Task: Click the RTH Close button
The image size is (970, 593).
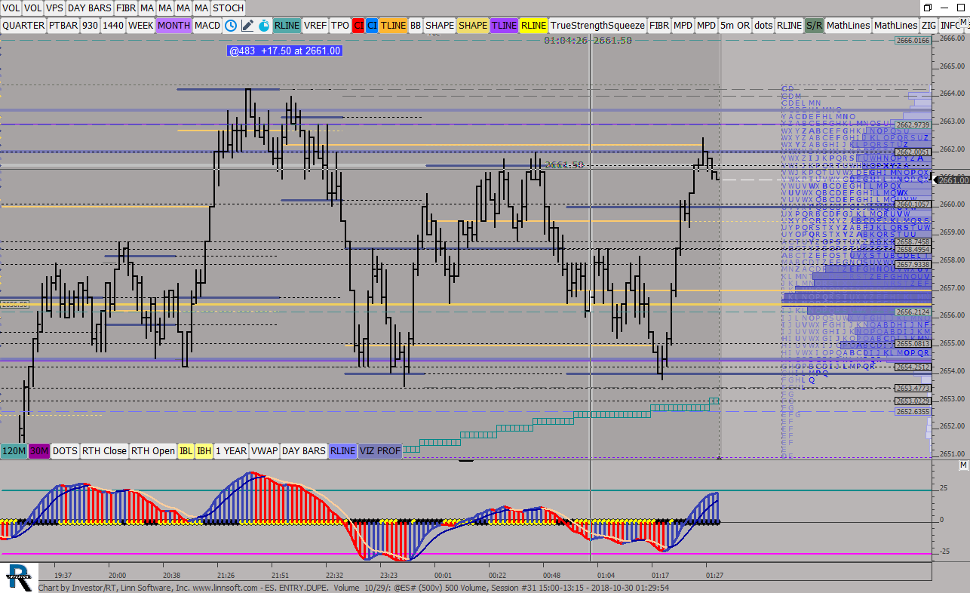Action: 104,450
